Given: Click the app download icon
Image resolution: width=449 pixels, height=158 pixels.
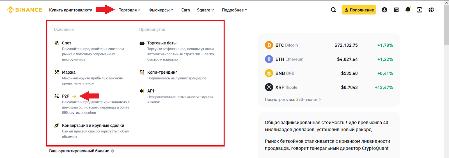Looking at the screenshot, I should (420, 10).
